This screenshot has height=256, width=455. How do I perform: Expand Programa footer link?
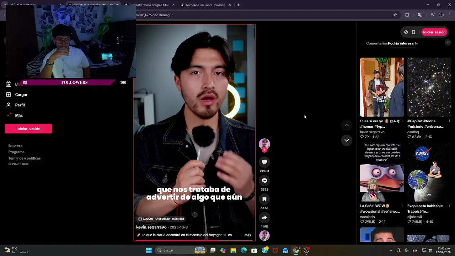click(16, 152)
